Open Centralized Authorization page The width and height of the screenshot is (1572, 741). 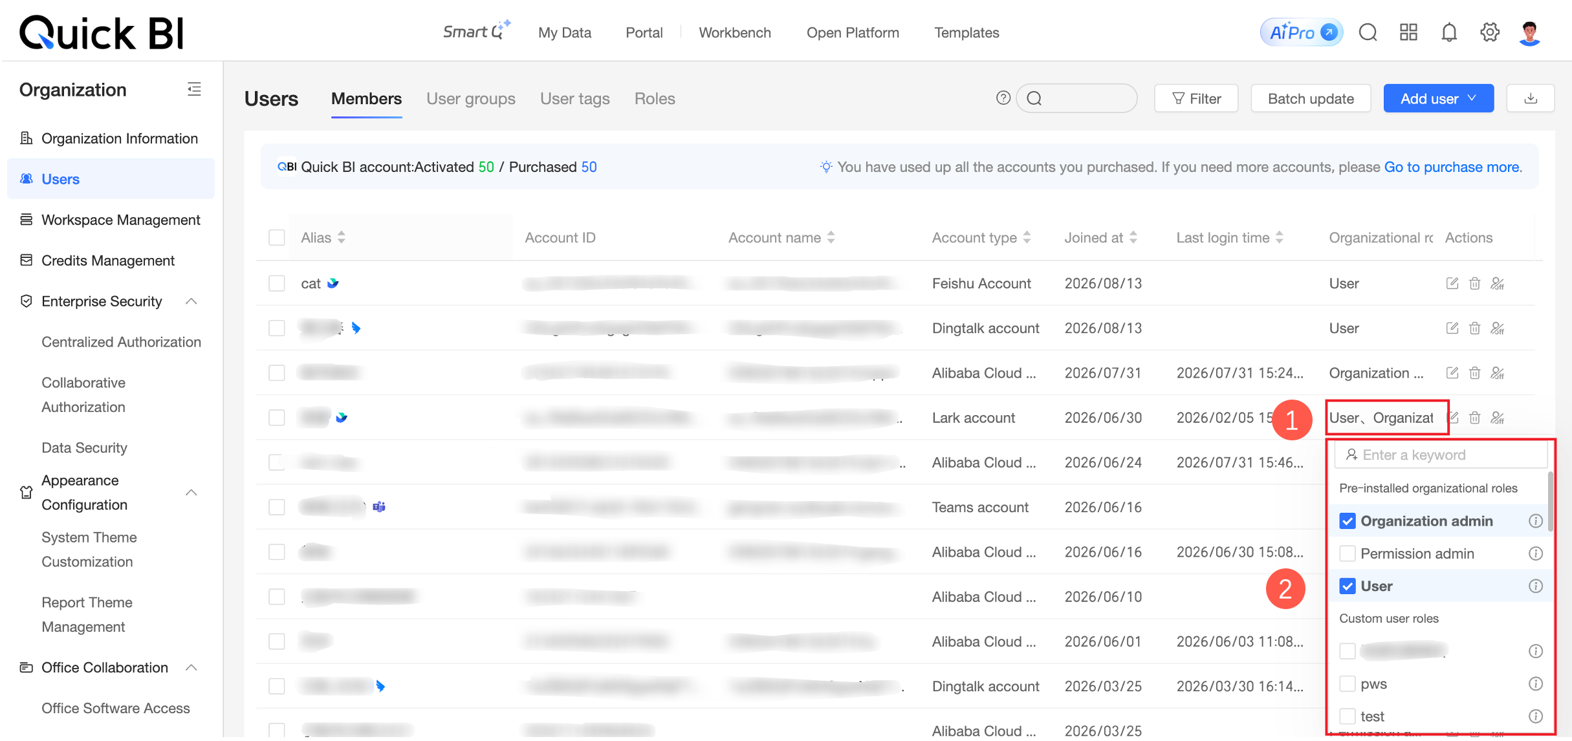point(121,342)
